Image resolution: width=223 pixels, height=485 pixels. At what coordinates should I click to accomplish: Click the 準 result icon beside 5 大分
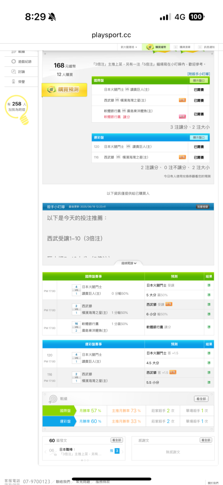tap(209, 295)
